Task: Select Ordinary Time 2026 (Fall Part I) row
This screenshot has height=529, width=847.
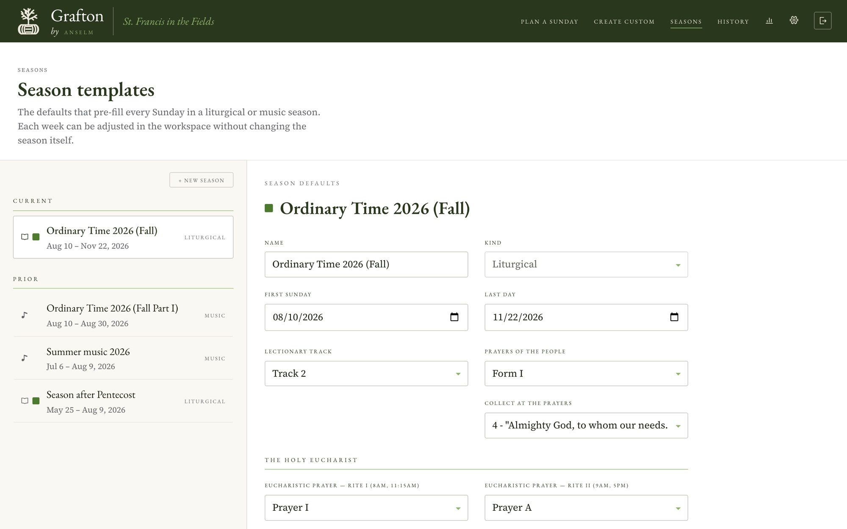Action: (x=123, y=315)
